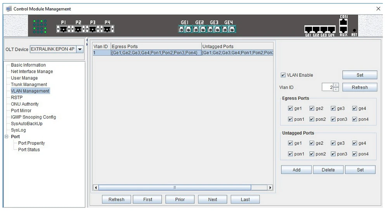Click the horizontal scrollbar in VLAN table
This screenshot has width=388, height=211.
click(x=175, y=187)
